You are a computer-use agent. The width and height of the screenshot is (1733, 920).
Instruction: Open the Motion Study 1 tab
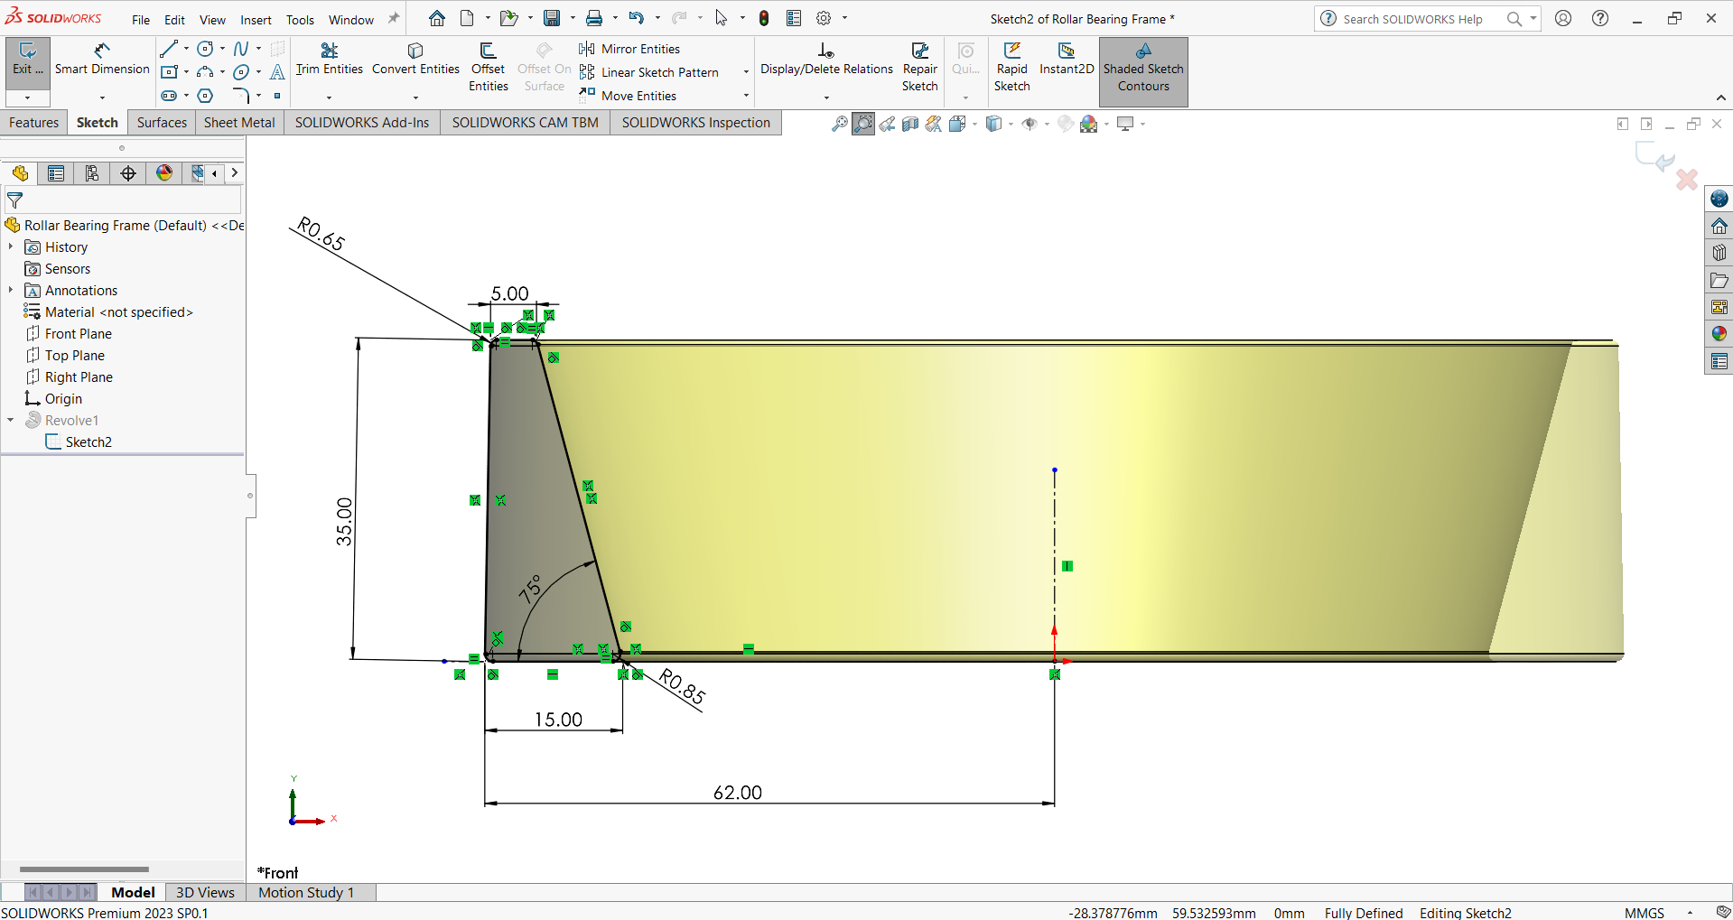click(306, 892)
